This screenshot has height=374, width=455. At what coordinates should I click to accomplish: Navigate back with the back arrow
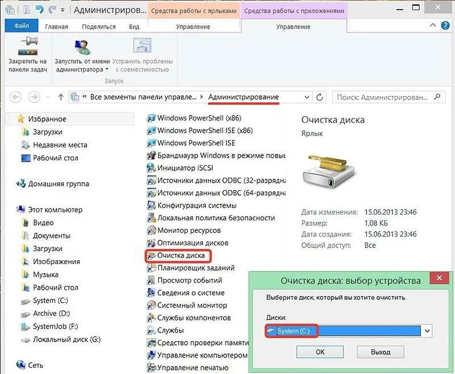[x=15, y=96]
